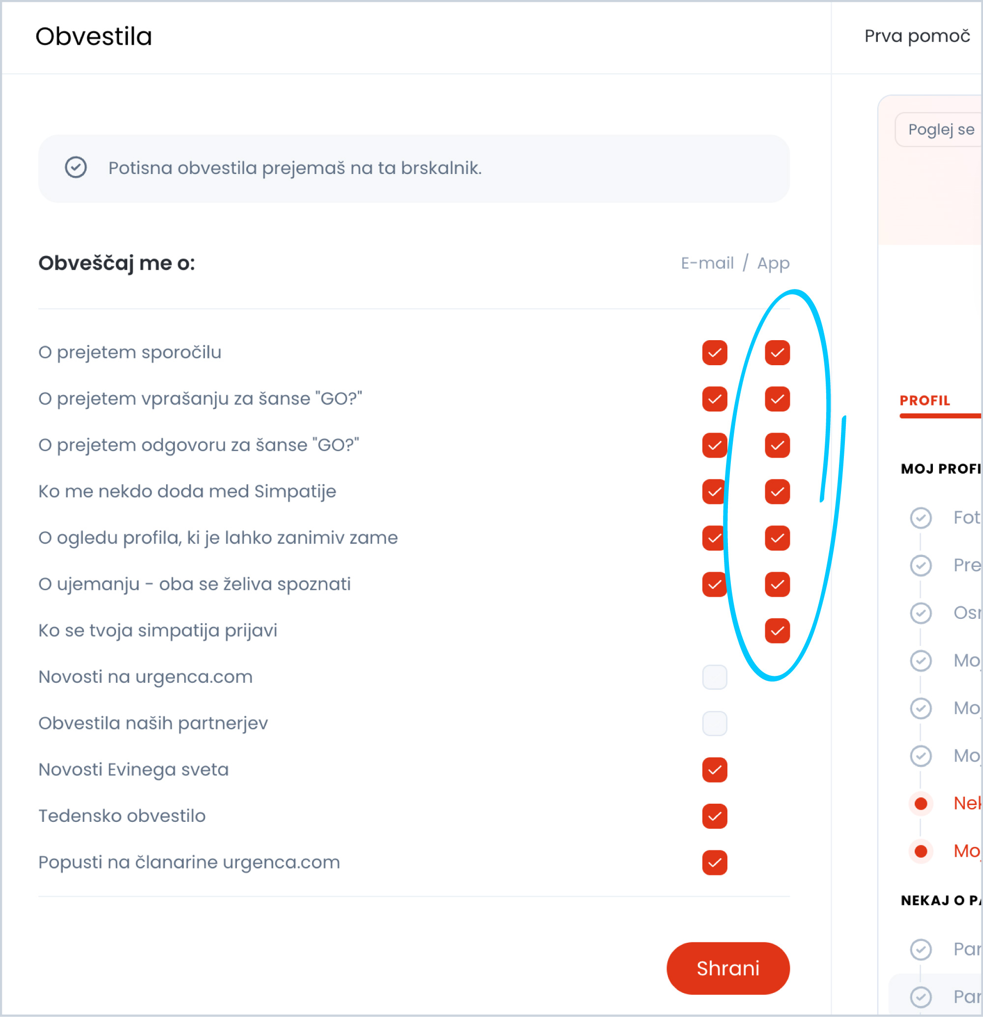983x1017 pixels.
Task: Uncheck app notification for O prejetem sporočilu
Action: tap(777, 353)
